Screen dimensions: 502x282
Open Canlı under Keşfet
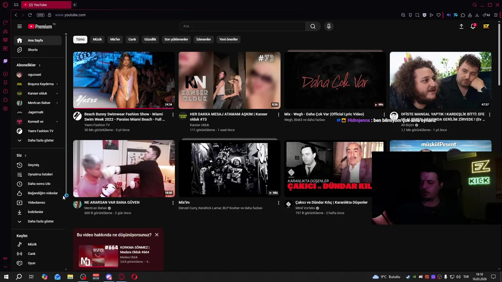[38, 254]
